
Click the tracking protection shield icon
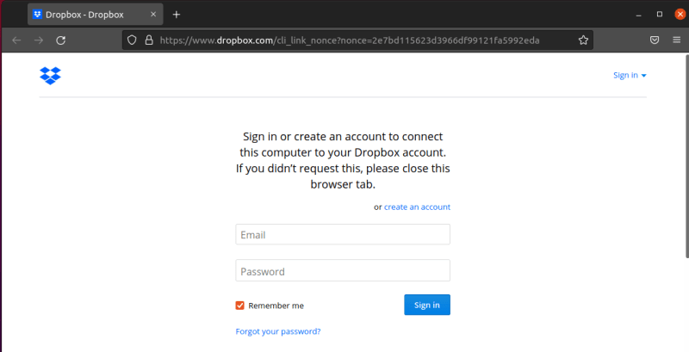tap(132, 40)
